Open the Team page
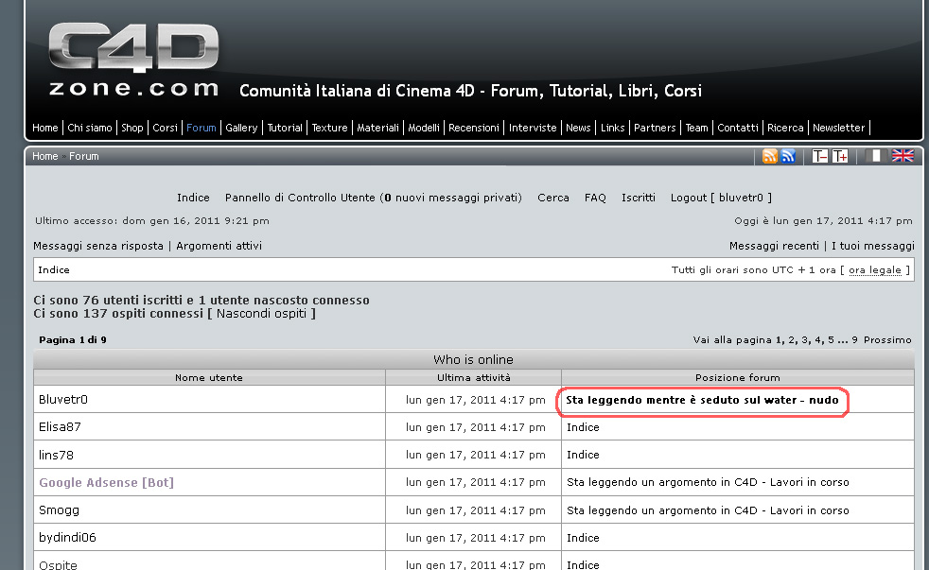The height and width of the screenshot is (570, 929). [x=696, y=128]
